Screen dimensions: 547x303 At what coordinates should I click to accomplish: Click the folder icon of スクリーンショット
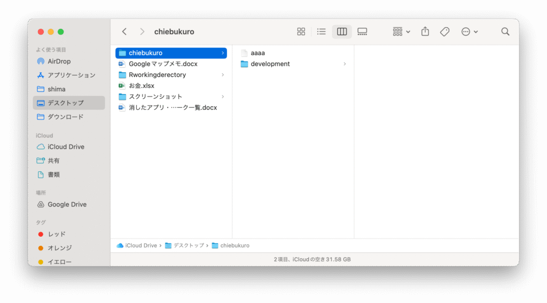pos(122,97)
